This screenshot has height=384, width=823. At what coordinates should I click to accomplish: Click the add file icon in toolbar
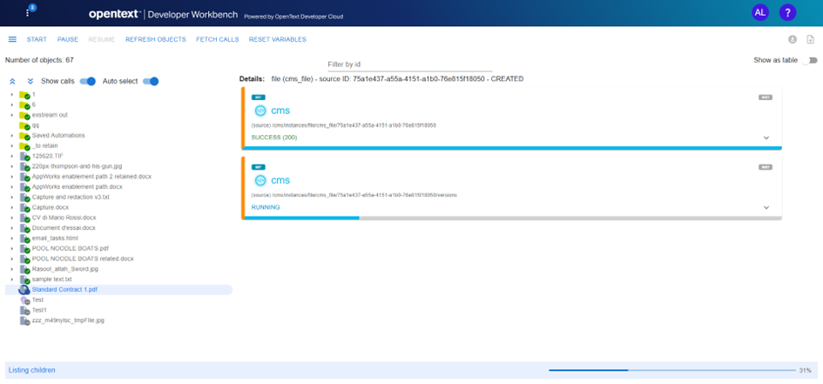[811, 39]
